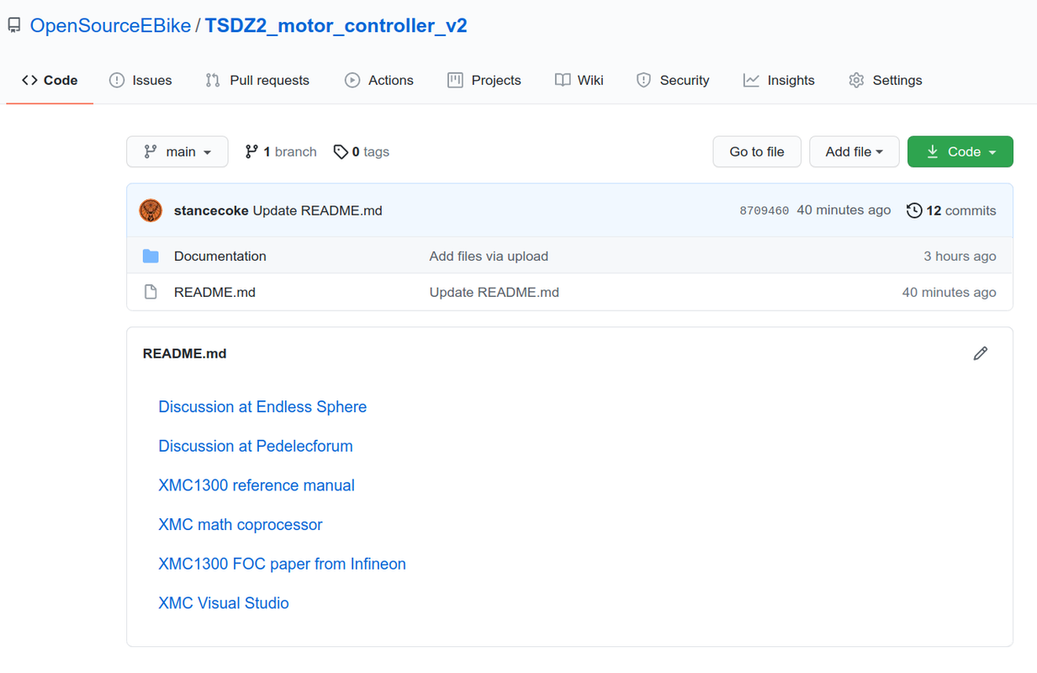Viewport: 1037px width, 673px height.
Task: Open the Pull requests tab
Action: (x=257, y=80)
